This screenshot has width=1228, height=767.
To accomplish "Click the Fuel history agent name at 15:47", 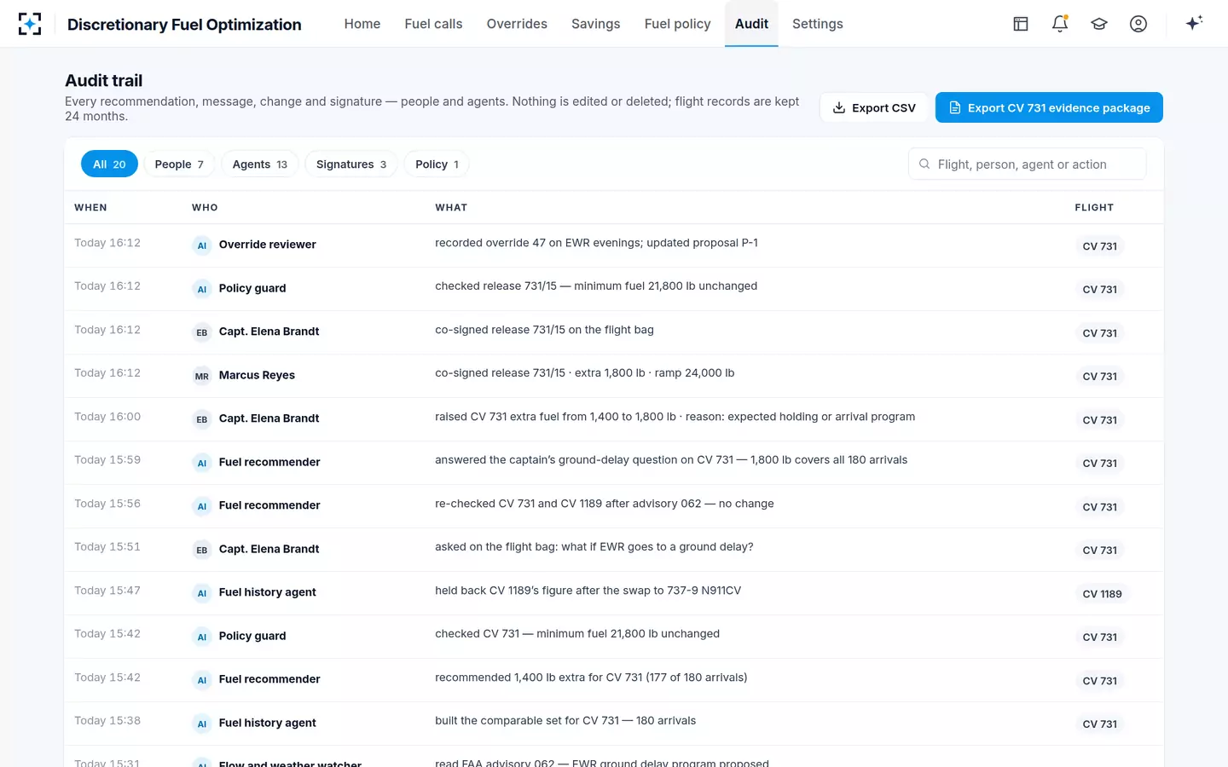I will point(267,592).
